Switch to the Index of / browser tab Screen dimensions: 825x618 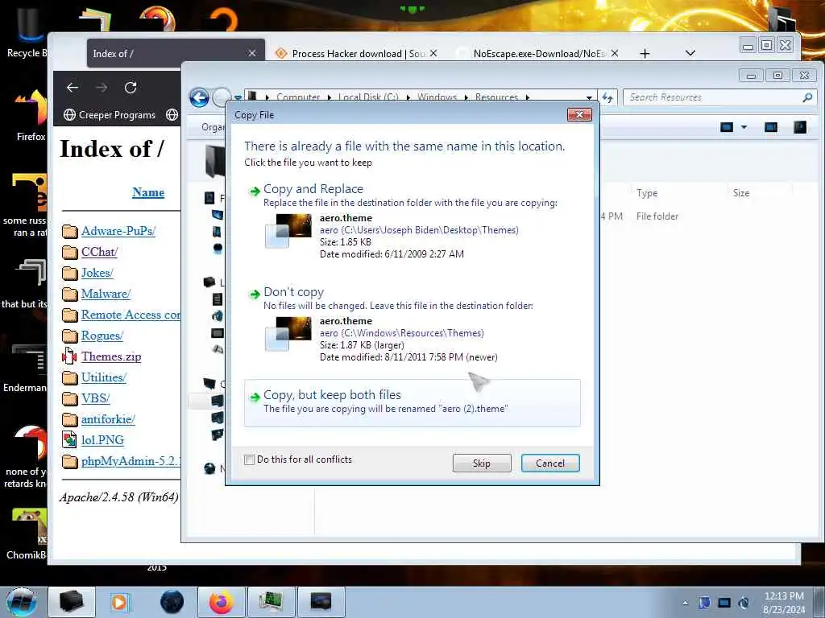176,54
